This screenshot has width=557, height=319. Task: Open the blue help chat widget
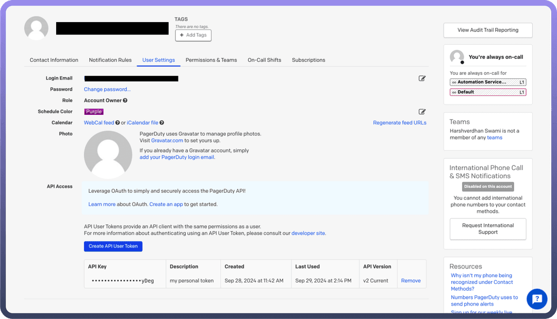tap(536, 299)
